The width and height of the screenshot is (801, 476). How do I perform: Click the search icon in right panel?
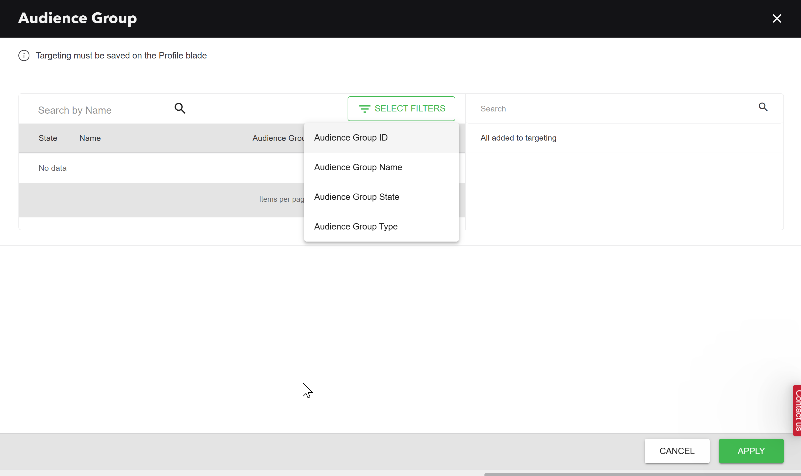pyautogui.click(x=763, y=107)
